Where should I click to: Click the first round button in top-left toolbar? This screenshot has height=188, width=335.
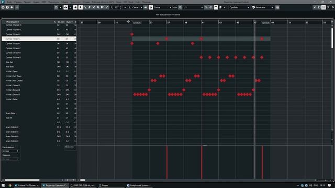point(3,7)
